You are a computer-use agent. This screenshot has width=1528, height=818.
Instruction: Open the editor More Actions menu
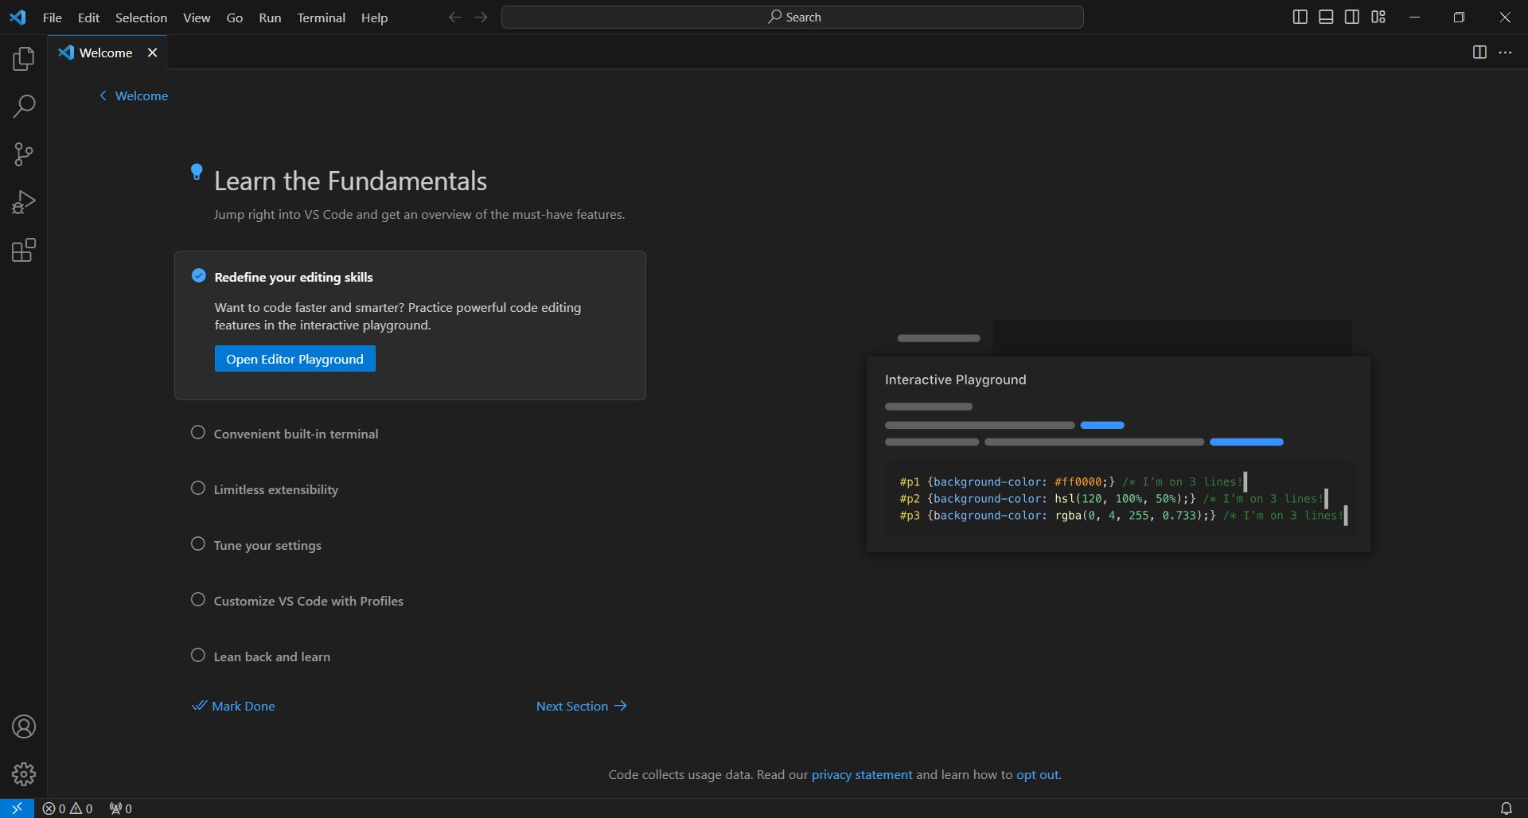(1506, 53)
